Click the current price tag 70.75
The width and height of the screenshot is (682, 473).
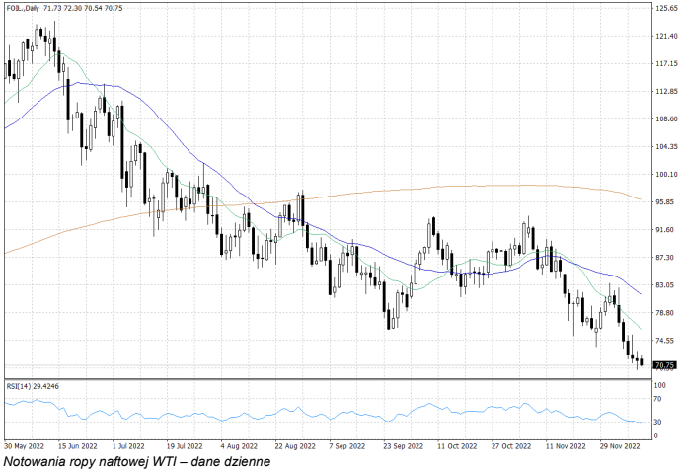[x=664, y=365]
